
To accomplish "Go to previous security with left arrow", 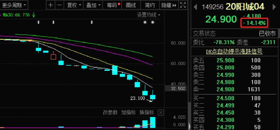I will (195, 7).
